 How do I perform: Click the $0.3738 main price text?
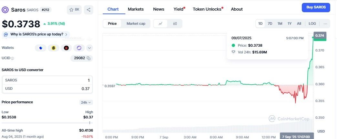[21, 24]
